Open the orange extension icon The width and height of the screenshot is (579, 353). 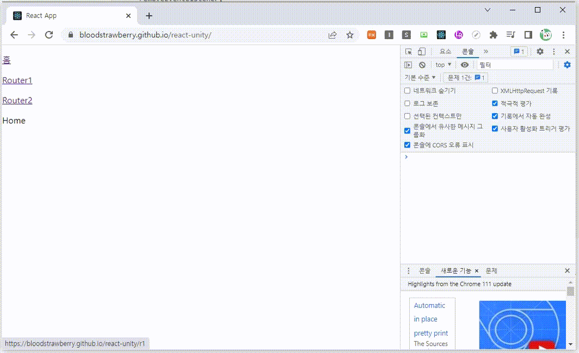[x=372, y=35]
